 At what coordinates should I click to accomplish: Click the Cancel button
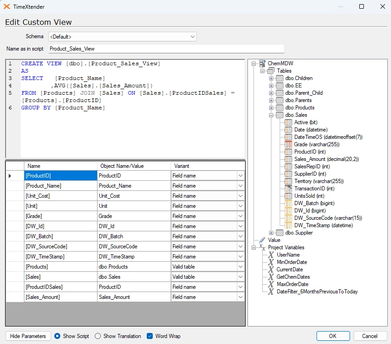[370, 336]
